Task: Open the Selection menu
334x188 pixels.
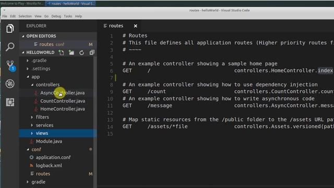Action: coord(25,16)
